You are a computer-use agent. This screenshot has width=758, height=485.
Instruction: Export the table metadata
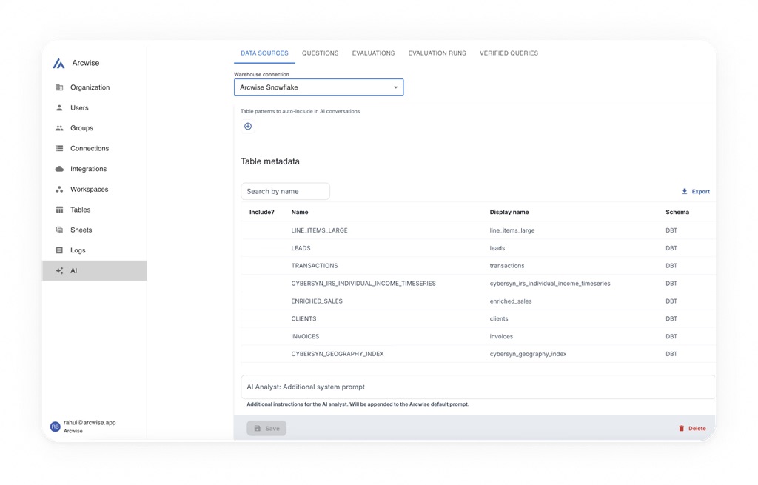695,192
